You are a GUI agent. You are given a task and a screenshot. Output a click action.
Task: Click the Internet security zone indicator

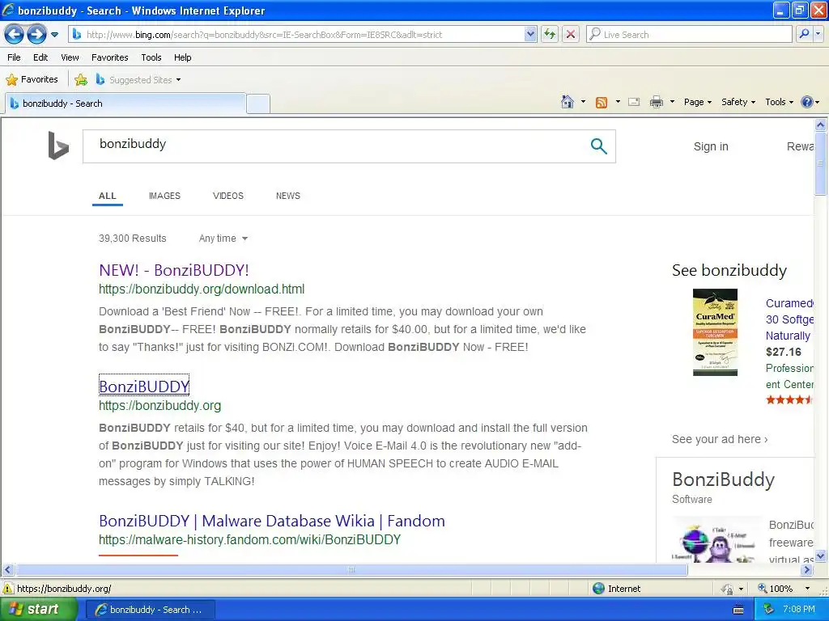[x=616, y=589]
